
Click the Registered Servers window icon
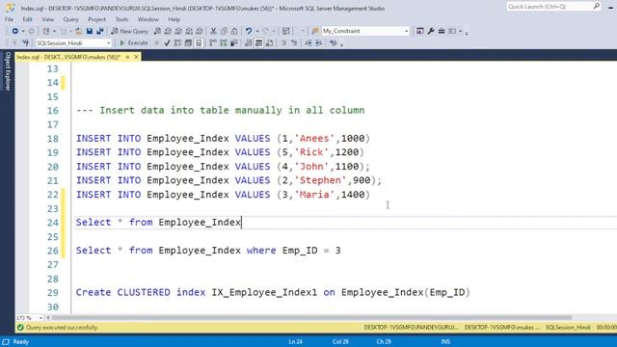tap(420, 31)
